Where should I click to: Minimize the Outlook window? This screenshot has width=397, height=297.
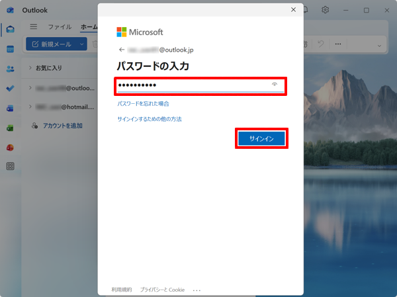point(346,10)
